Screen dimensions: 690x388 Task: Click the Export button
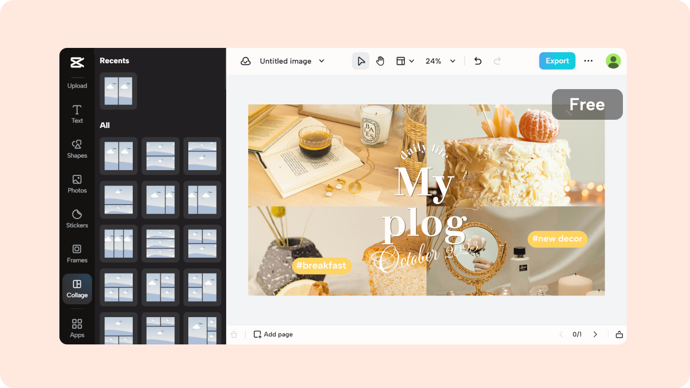(557, 61)
